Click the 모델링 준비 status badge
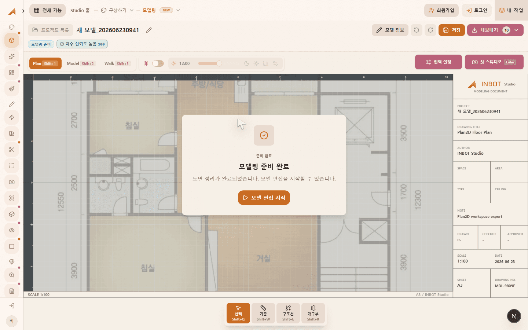The image size is (528, 330). [x=41, y=44]
